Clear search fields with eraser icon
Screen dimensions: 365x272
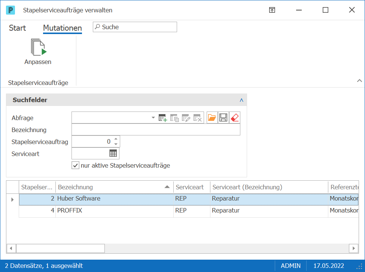pyautogui.click(x=235, y=117)
